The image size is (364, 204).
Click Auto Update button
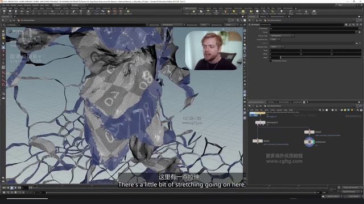pos(354,197)
